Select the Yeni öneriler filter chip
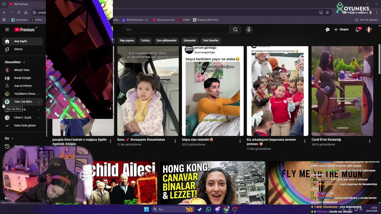This screenshot has width=381, height=214. point(211,40)
